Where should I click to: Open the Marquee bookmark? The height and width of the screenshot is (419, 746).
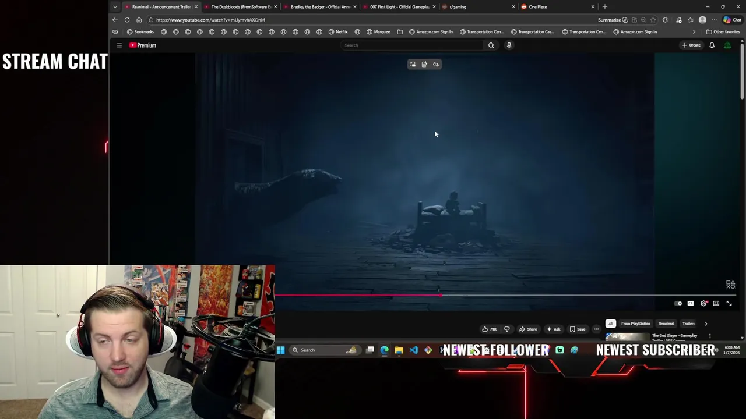click(x=378, y=32)
